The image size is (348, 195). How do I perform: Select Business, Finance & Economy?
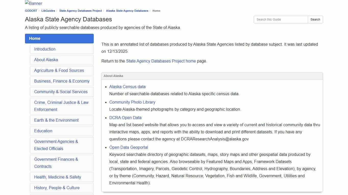62,81
